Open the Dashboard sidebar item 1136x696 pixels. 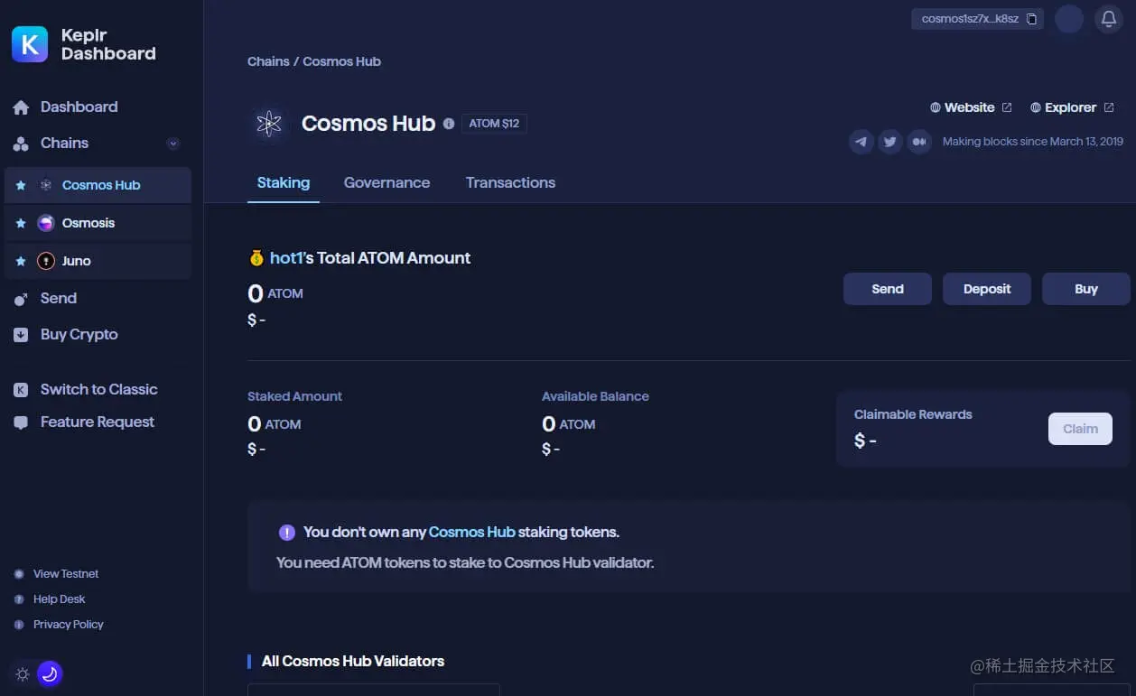pyautogui.click(x=65, y=107)
